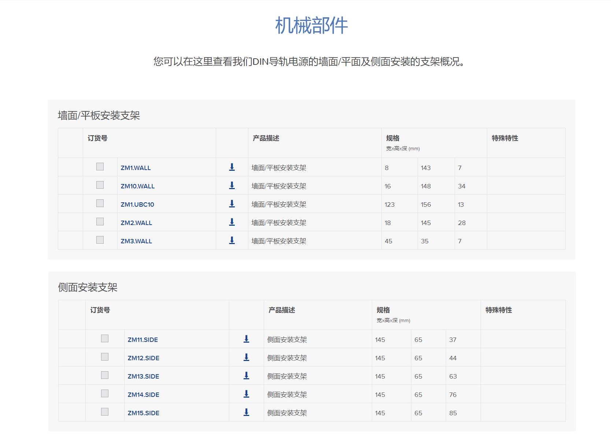The height and width of the screenshot is (446, 611).
Task: Download the ZM11.SIDE datasheet
Action: click(x=247, y=339)
